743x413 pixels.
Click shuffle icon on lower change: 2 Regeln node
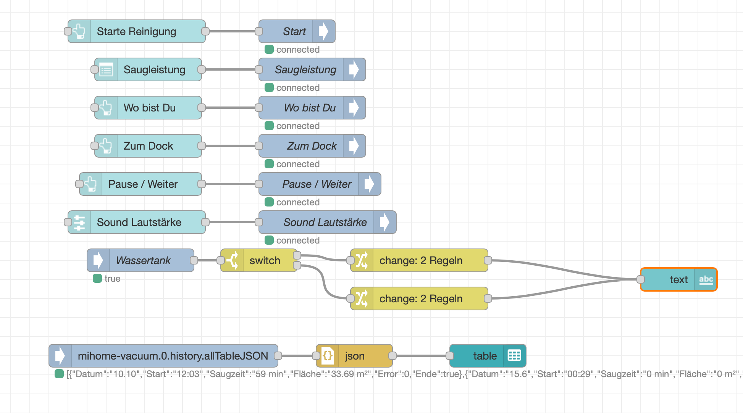362,298
